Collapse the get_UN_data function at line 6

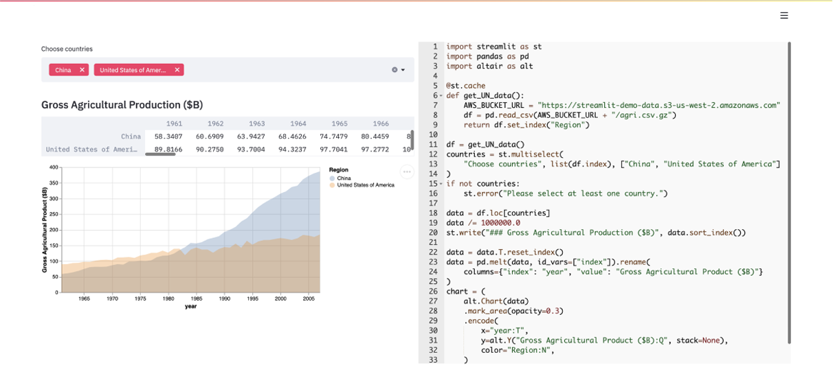pyautogui.click(x=441, y=96)
